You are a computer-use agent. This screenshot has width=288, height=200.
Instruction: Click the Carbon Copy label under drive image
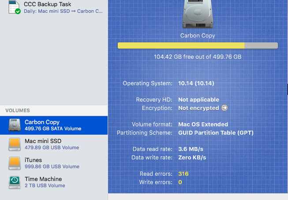click(x=198, y=35)
